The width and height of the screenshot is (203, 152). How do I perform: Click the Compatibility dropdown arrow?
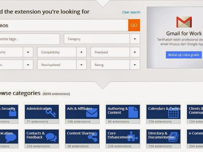click(81, 52)
